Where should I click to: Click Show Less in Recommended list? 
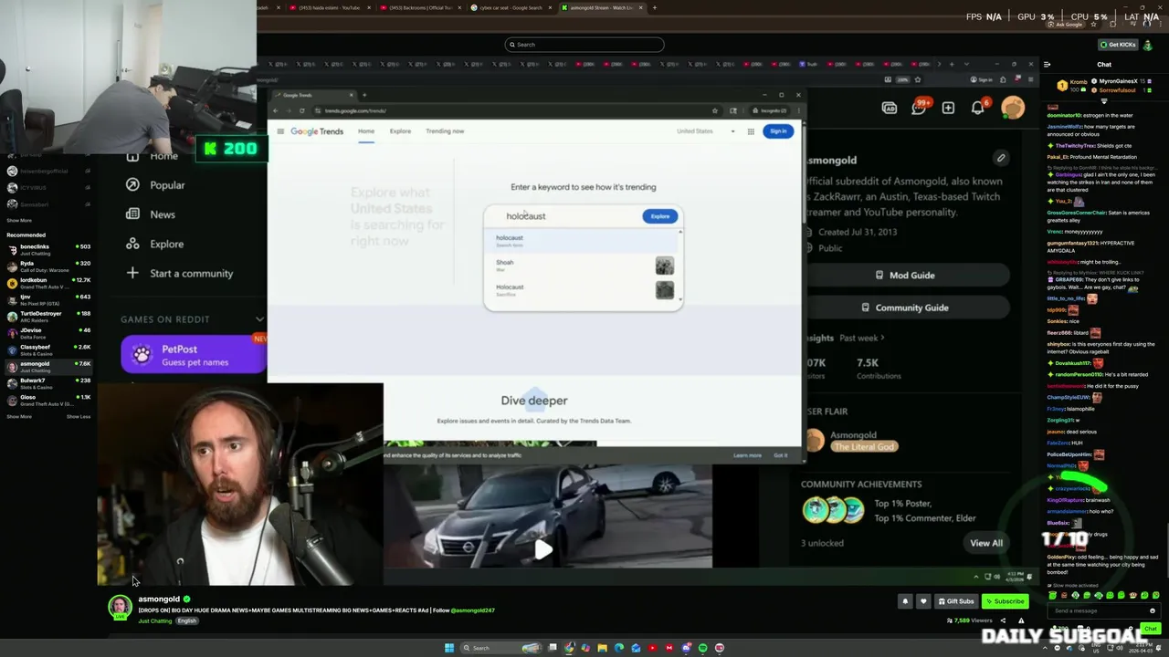click(79, 417)
